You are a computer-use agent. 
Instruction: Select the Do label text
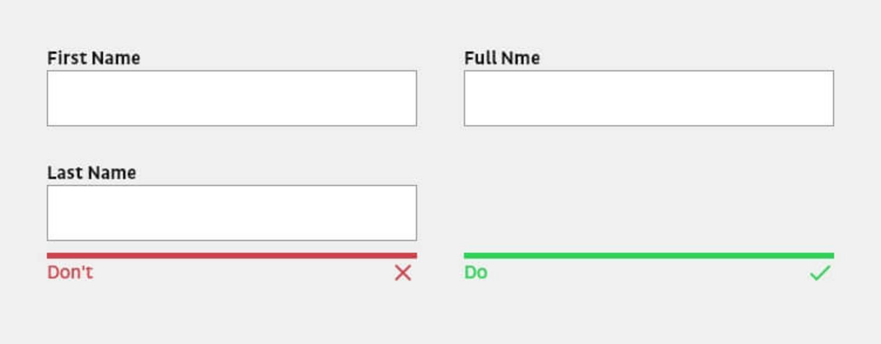tap(476, 271)
